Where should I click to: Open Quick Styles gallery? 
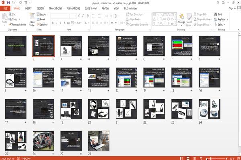(x=189, y=20)
